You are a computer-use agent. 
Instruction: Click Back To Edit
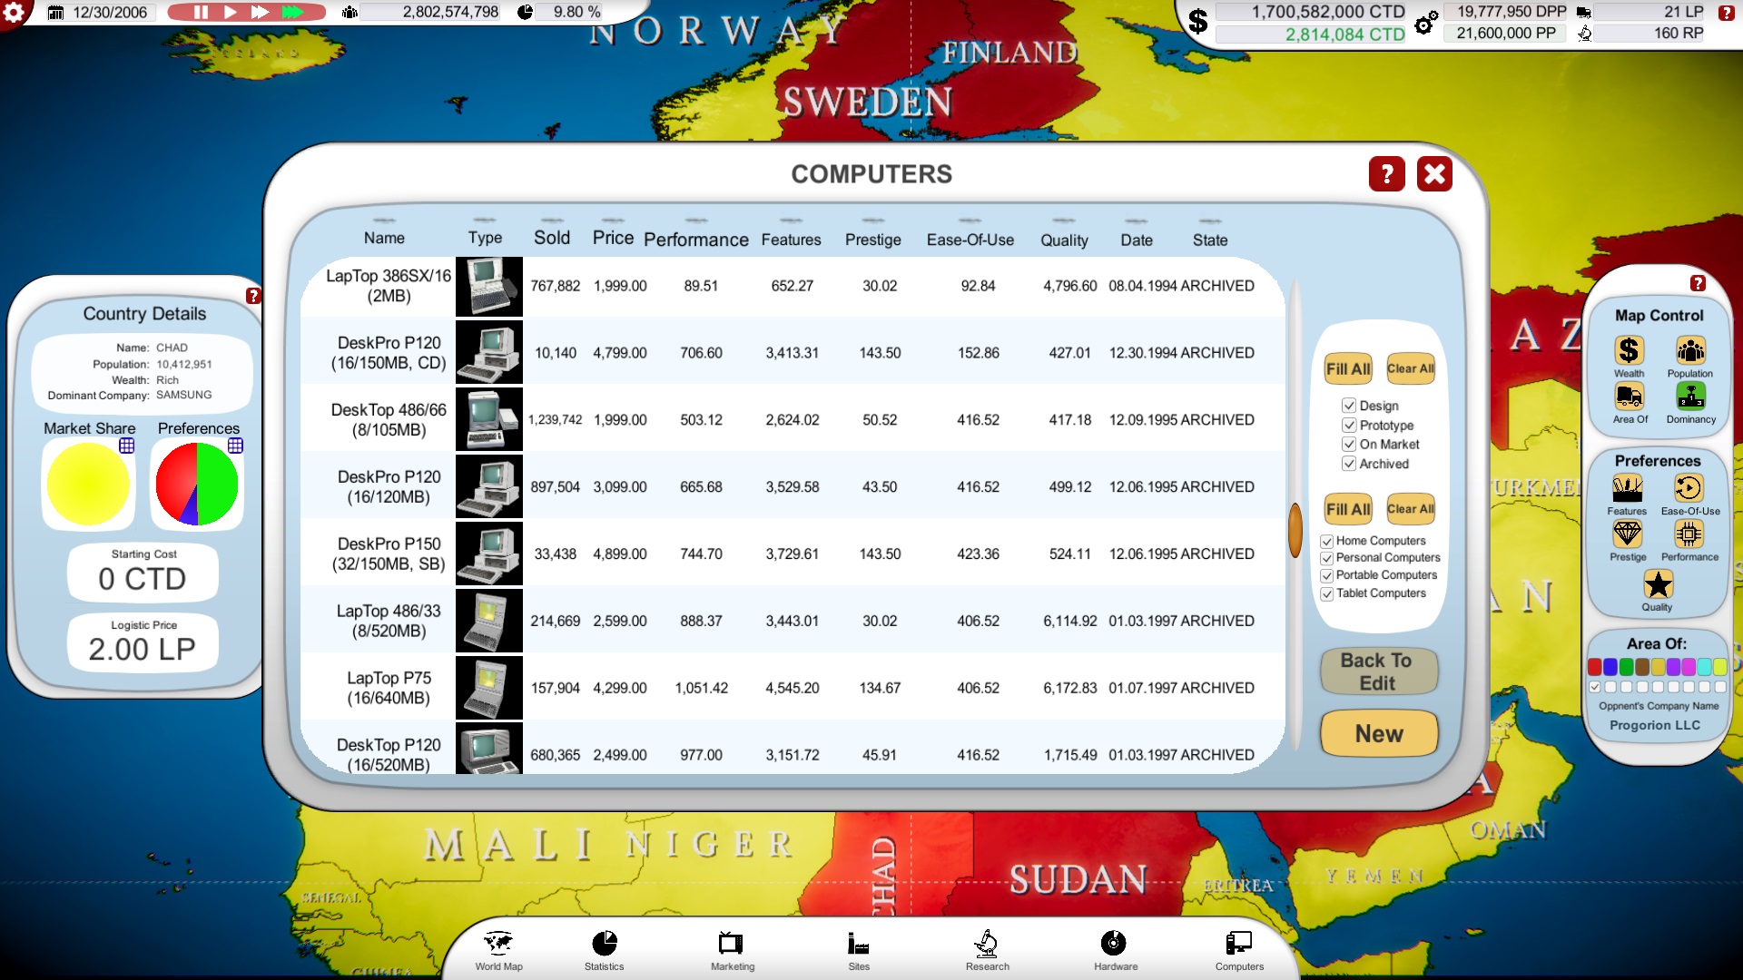1378,671
